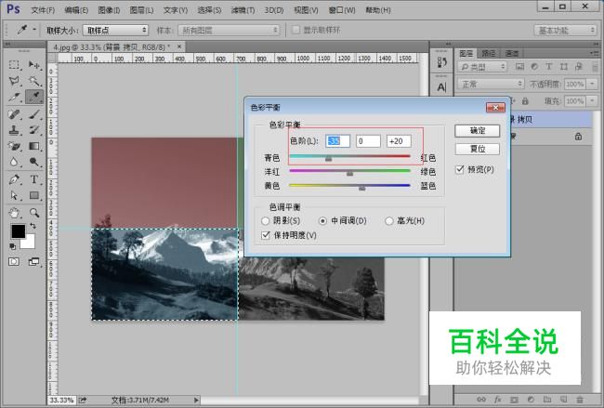
Task: Open the opacity slider dropdown arrow
Action: point(592,84)
